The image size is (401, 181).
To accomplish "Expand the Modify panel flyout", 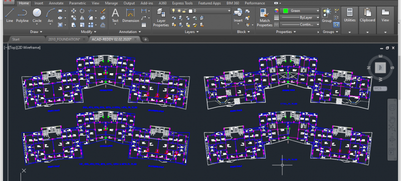I will pos(89,32).
